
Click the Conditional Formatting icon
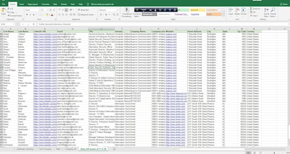tap(127, 10)
